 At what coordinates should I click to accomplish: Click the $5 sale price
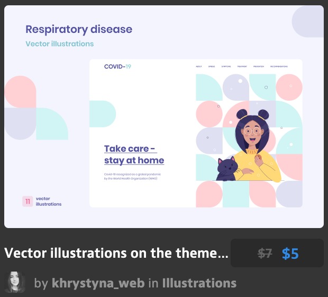tap(290, 254)
